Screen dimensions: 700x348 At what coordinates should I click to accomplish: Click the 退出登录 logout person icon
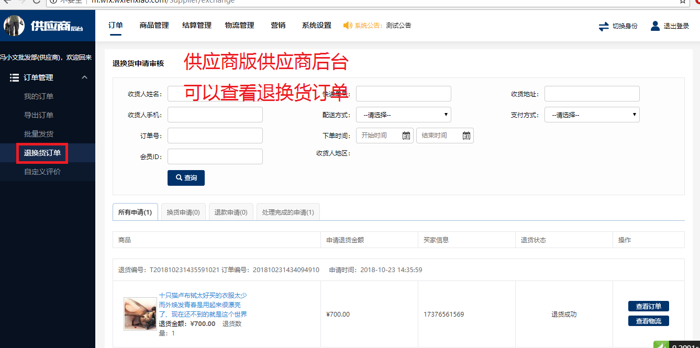coord(655,25)
